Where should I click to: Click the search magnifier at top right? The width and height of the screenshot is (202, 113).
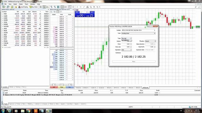coord(196,7)
